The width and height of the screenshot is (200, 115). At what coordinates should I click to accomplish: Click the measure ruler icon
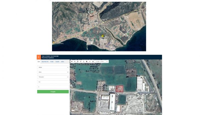(90, 62)
